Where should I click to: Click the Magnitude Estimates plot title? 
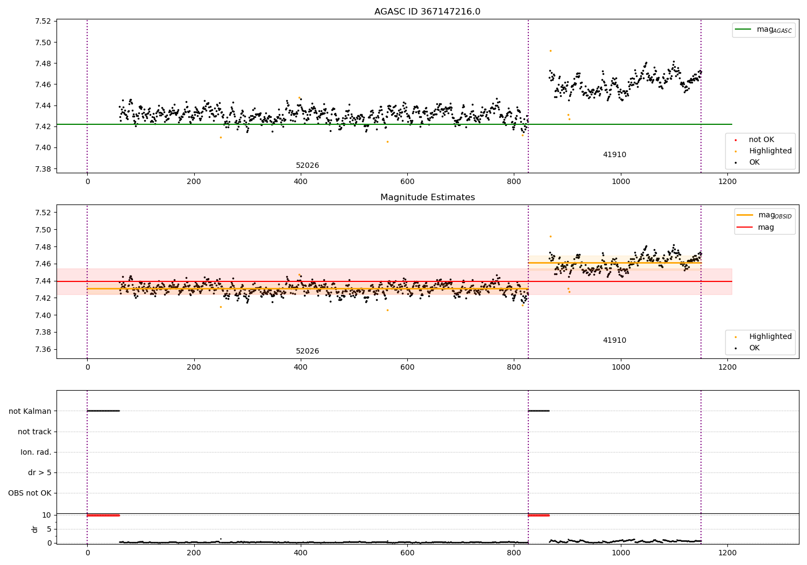(427, 197)
